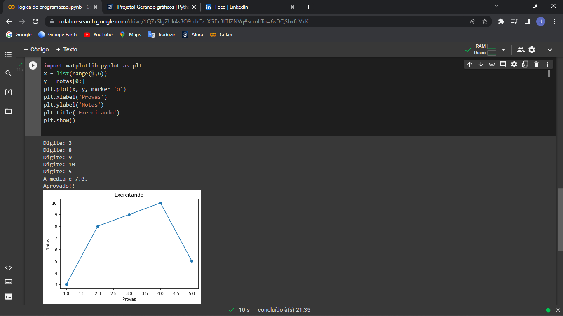Open the Traduzir bookmark
This screenshot has height=316, width=563.
click(x=162, y=35)
